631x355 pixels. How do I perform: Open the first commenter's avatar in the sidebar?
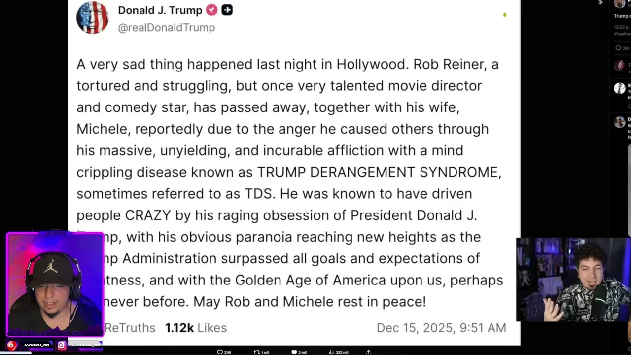pos(620,66)
